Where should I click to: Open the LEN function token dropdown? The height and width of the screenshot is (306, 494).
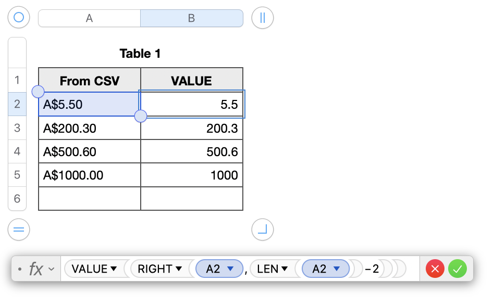pyautogui.click(x=285, y=269)
